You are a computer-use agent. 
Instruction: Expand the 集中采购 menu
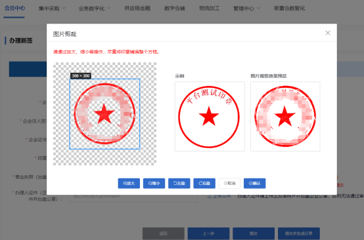pos(52,9)
